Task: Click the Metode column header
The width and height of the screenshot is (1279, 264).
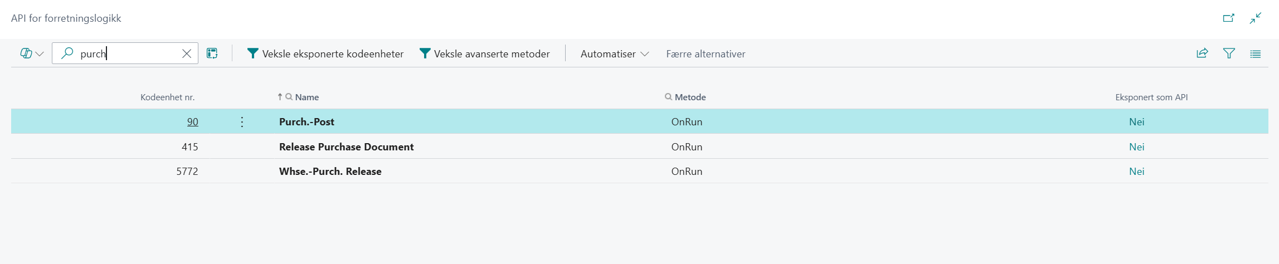Action: tap(690, 97)
